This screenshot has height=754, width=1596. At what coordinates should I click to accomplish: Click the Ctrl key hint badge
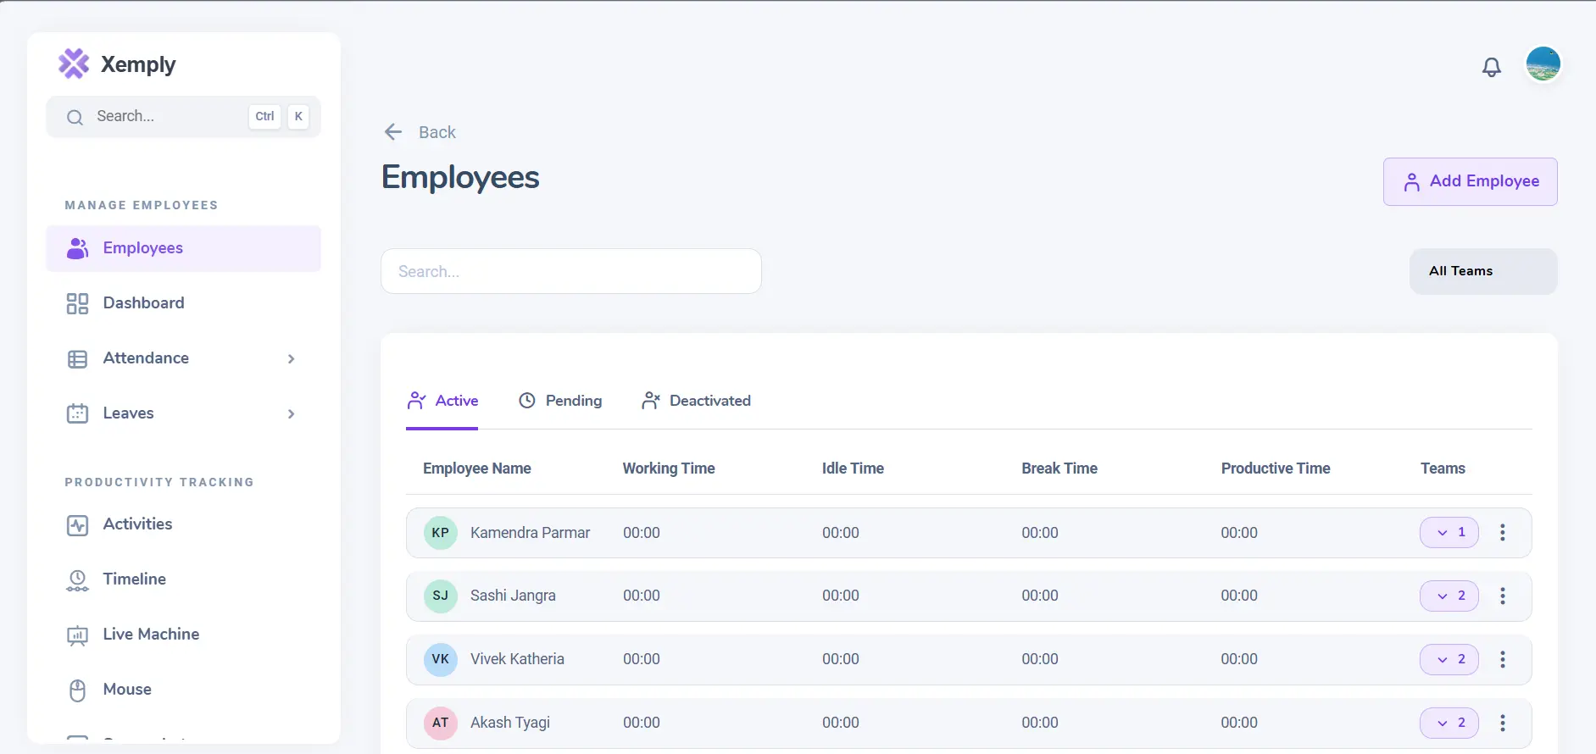(x=265, y=117)
